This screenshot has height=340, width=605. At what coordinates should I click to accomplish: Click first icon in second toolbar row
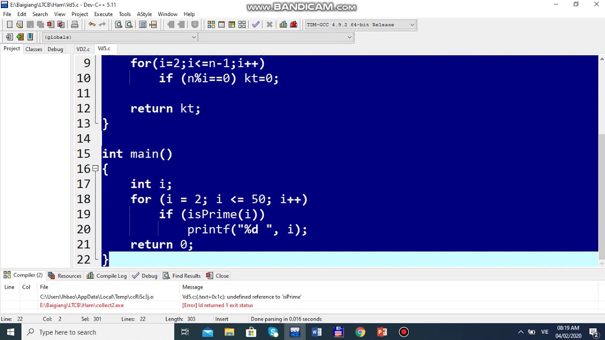point(9,37)
